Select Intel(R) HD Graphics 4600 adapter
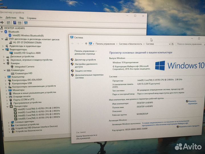Screen dimensions: 205x154 tap(27, 53)
